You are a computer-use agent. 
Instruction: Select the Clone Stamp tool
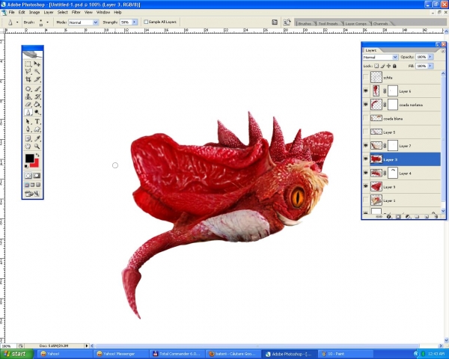pos(28,96)
